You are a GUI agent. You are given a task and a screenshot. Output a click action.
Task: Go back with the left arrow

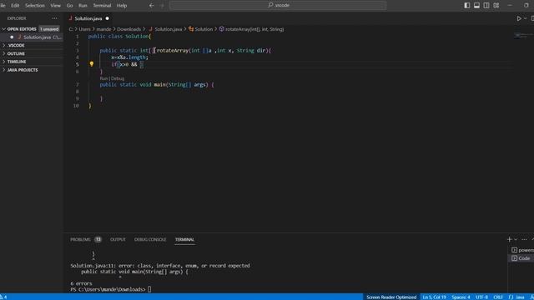151,6
